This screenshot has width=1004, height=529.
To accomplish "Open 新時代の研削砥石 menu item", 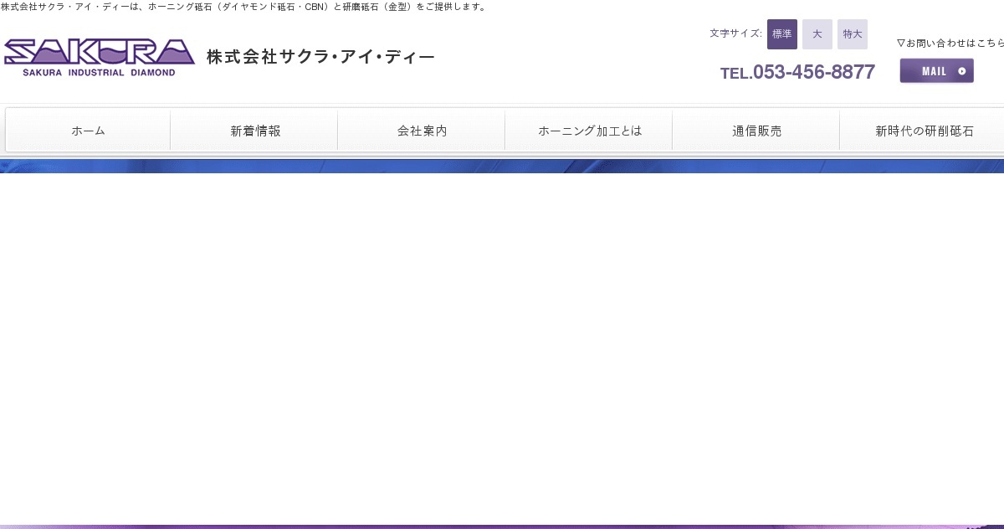I will pyautogui.click(x=923, y=131).
